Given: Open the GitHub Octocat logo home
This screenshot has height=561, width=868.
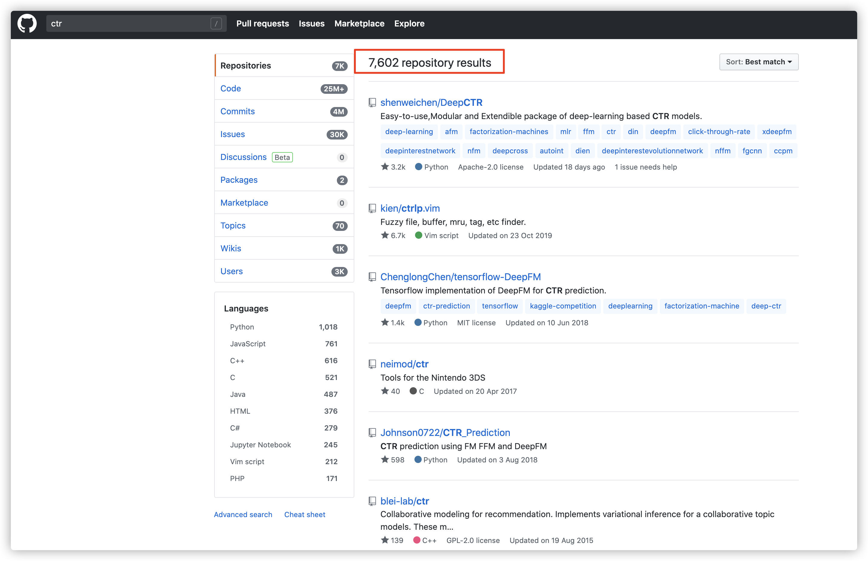Looking at the screenshot, I should click(27, 24).
